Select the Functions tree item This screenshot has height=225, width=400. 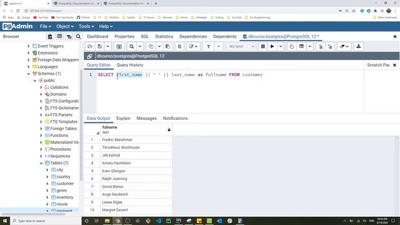[x=59, y=136]
